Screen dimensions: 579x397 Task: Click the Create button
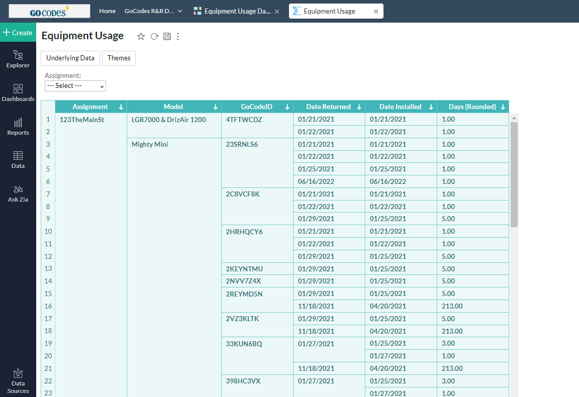18,33
